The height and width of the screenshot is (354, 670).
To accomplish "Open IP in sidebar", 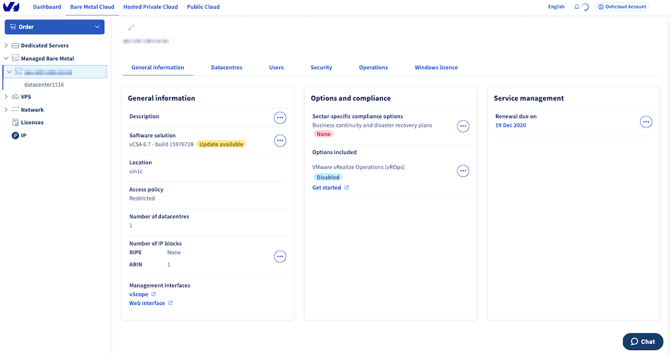I will [x=24, y=136].
